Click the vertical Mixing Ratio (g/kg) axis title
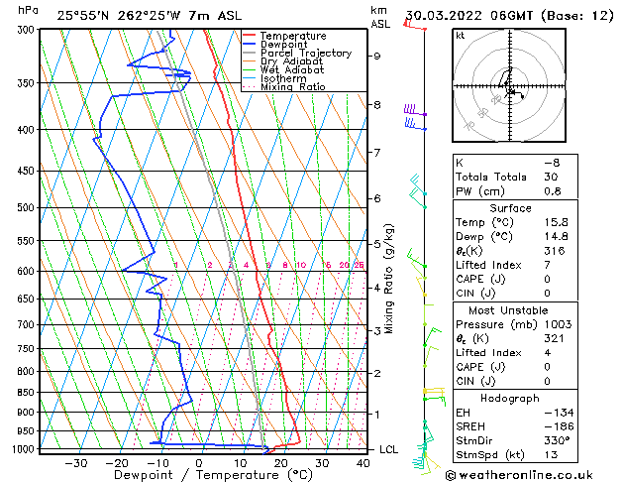Viewport: 623px width, 482px height. coord(388,279)
